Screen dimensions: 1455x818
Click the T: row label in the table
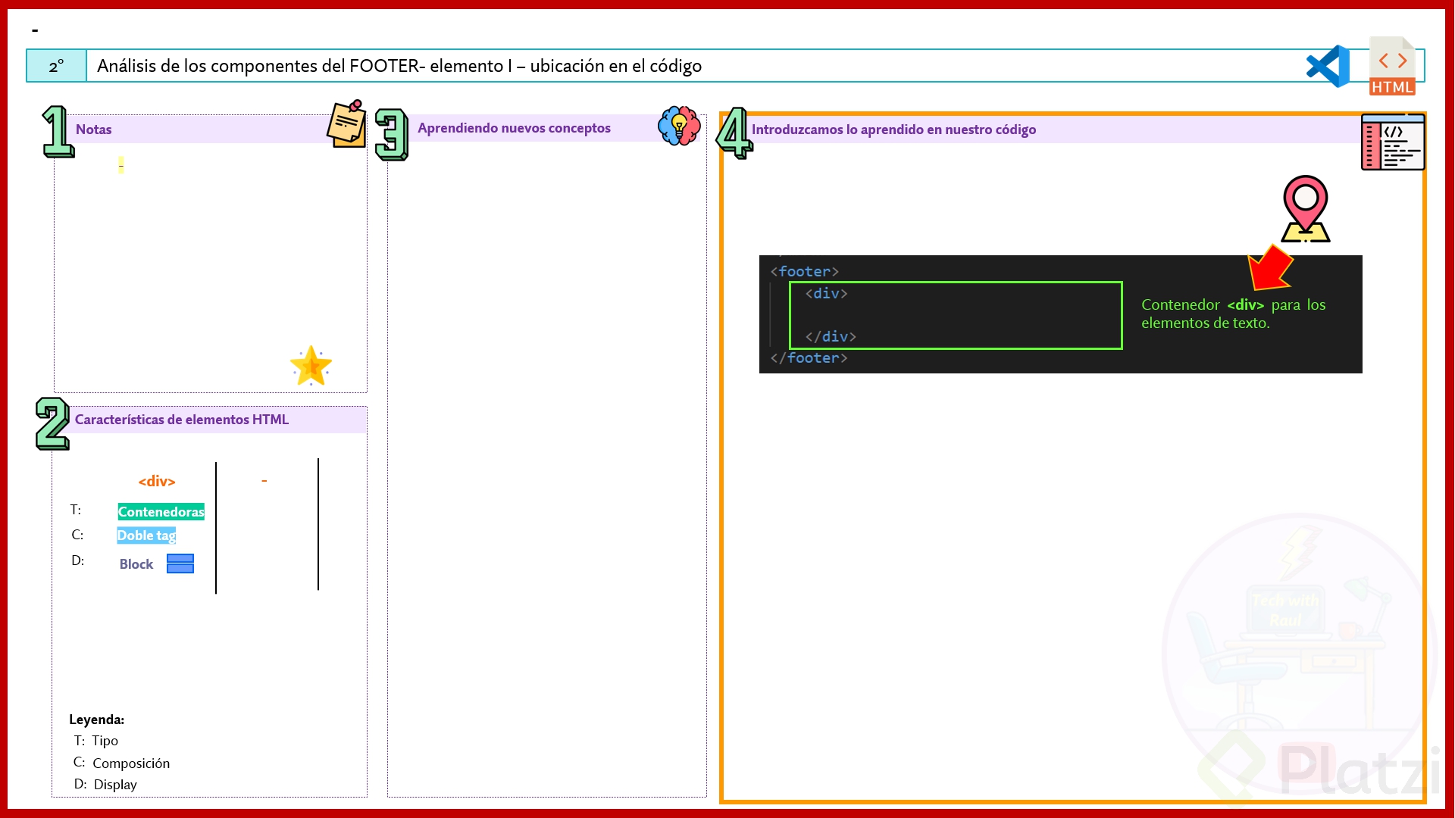click(76, 510)
